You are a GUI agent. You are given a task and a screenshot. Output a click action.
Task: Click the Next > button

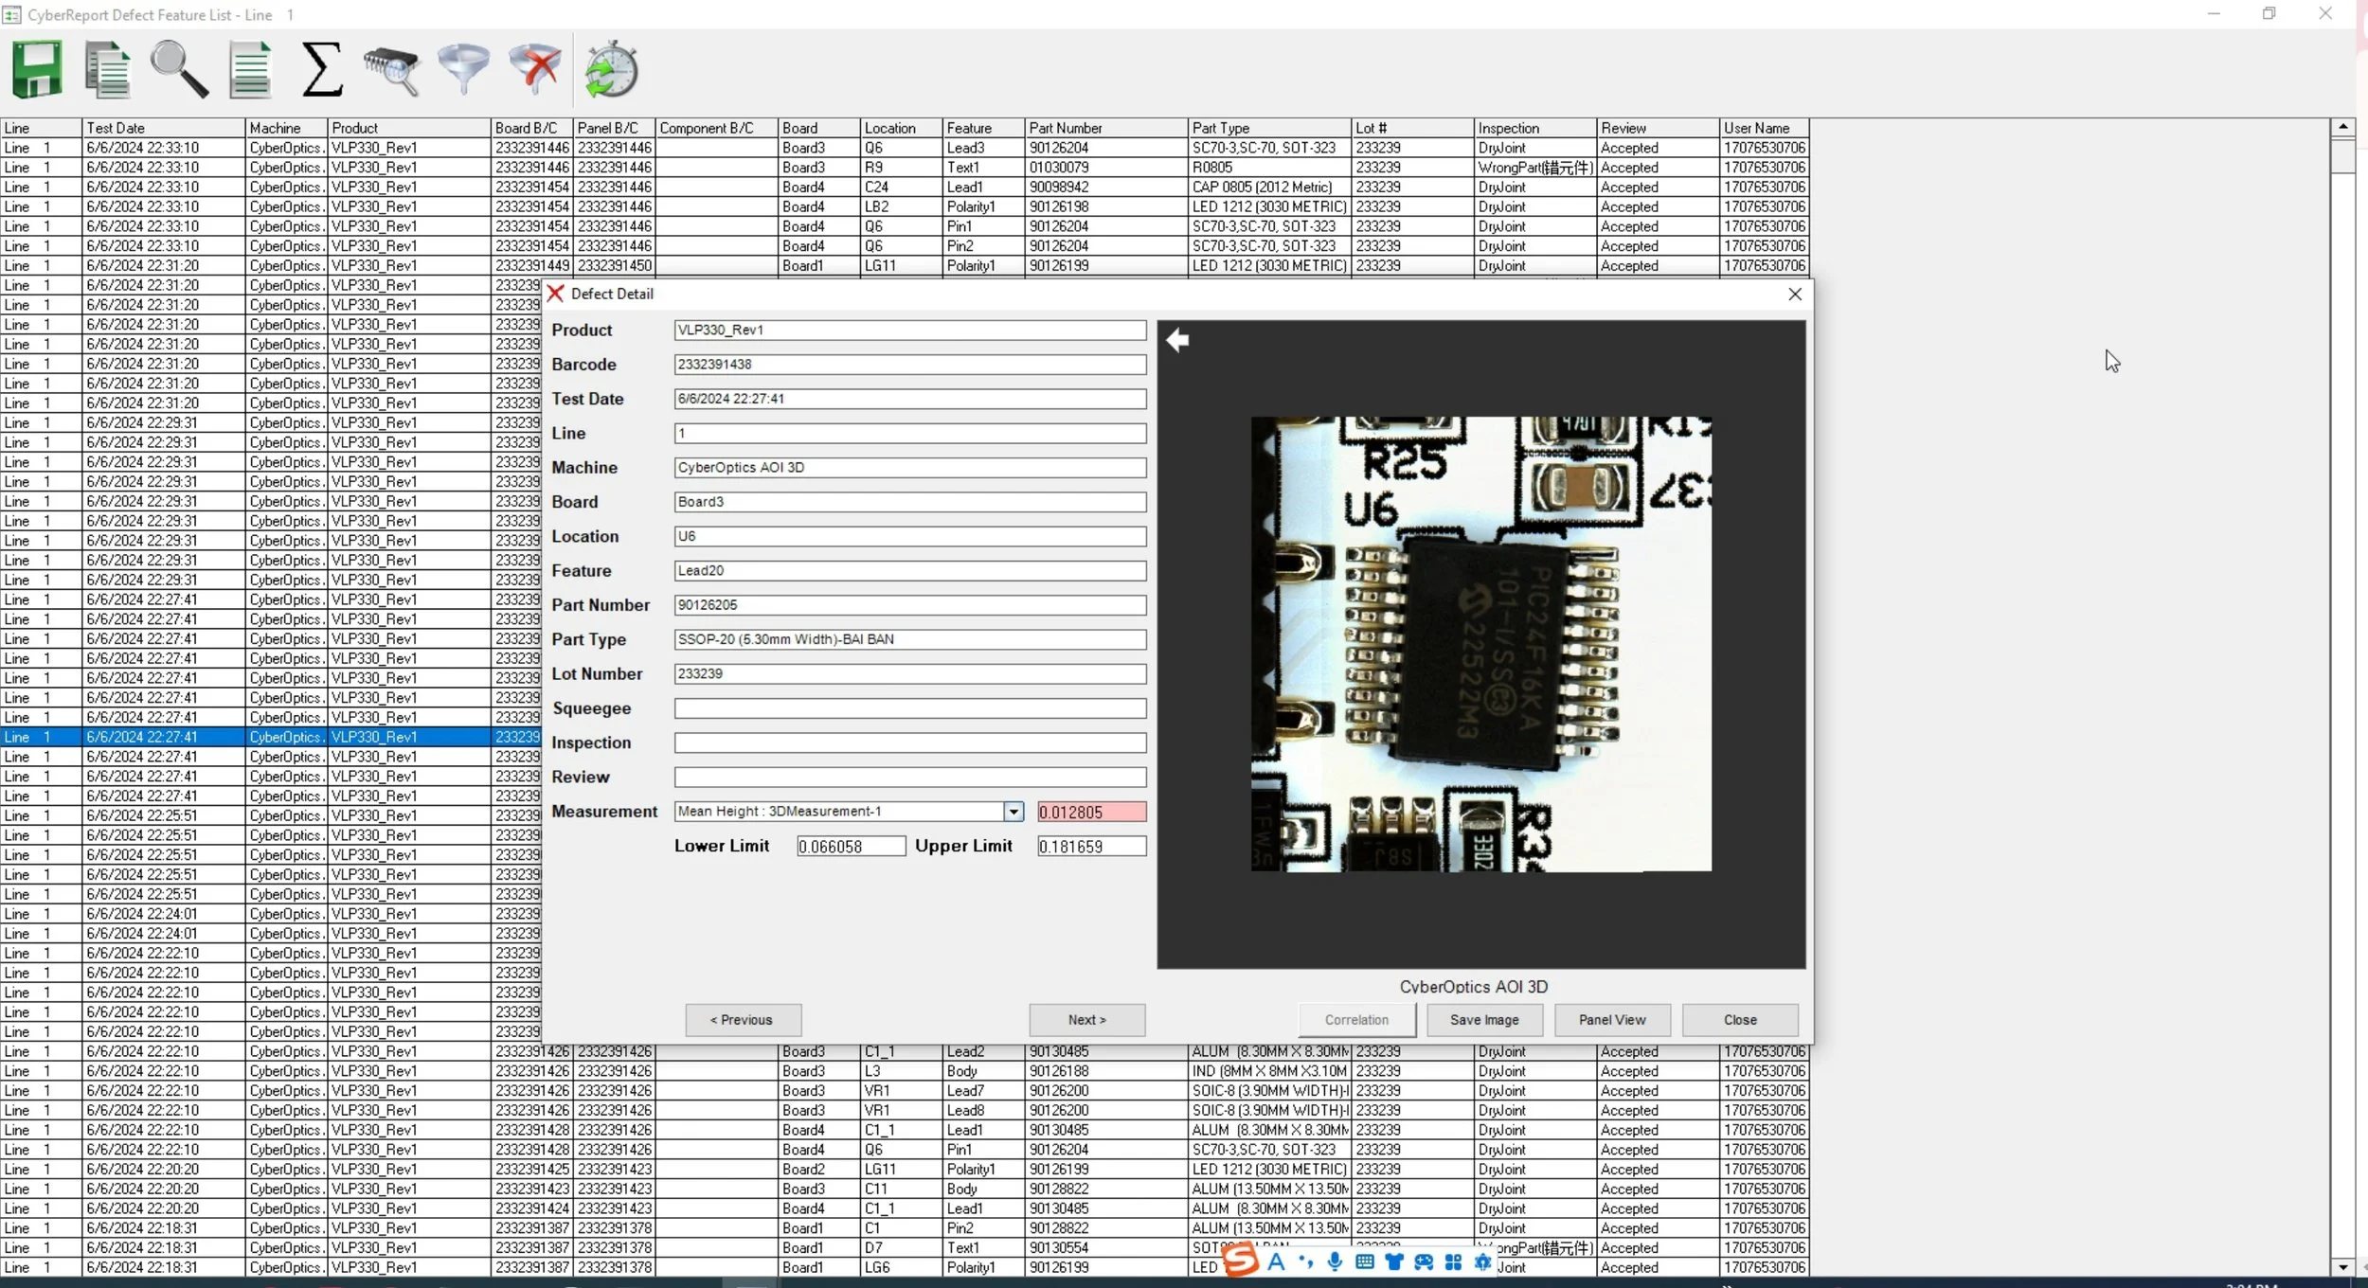(x=1086, y=1020)
